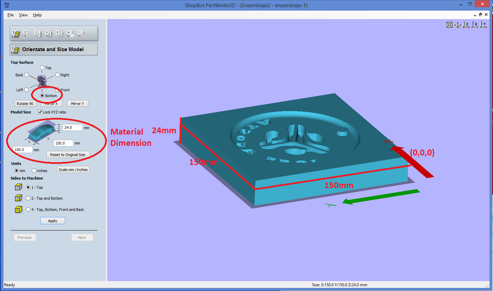Go to step 7 icon in wizard toolbar
The image size is (493, 291).
[x=81, y=33]
